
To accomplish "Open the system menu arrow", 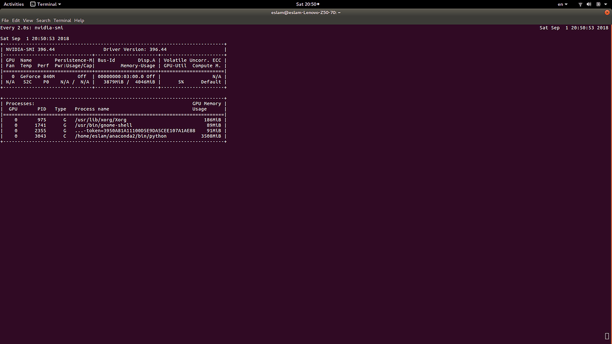I will pos(605,4).
